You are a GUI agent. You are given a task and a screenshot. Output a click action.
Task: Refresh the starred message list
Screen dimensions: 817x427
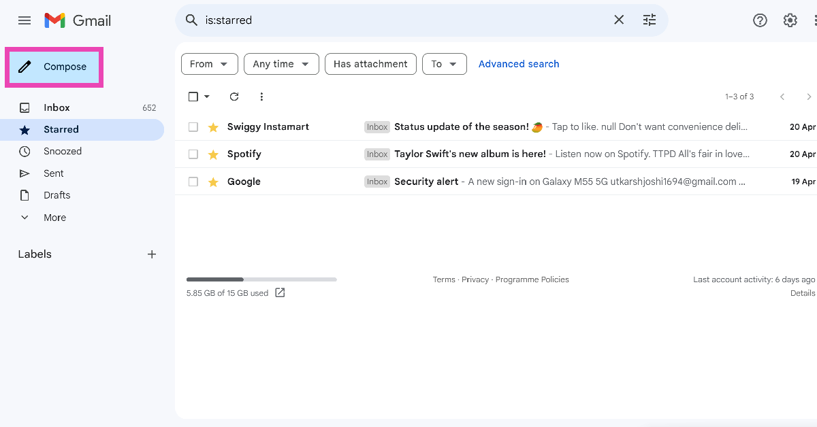pyautogui.click(x=234, y=97)
